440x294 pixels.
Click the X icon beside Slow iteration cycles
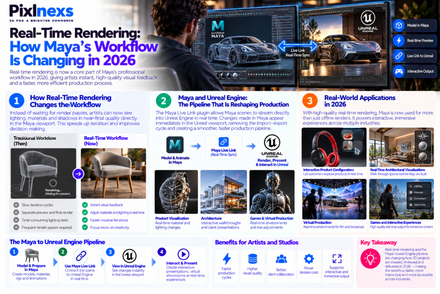[x=16, y=205]
